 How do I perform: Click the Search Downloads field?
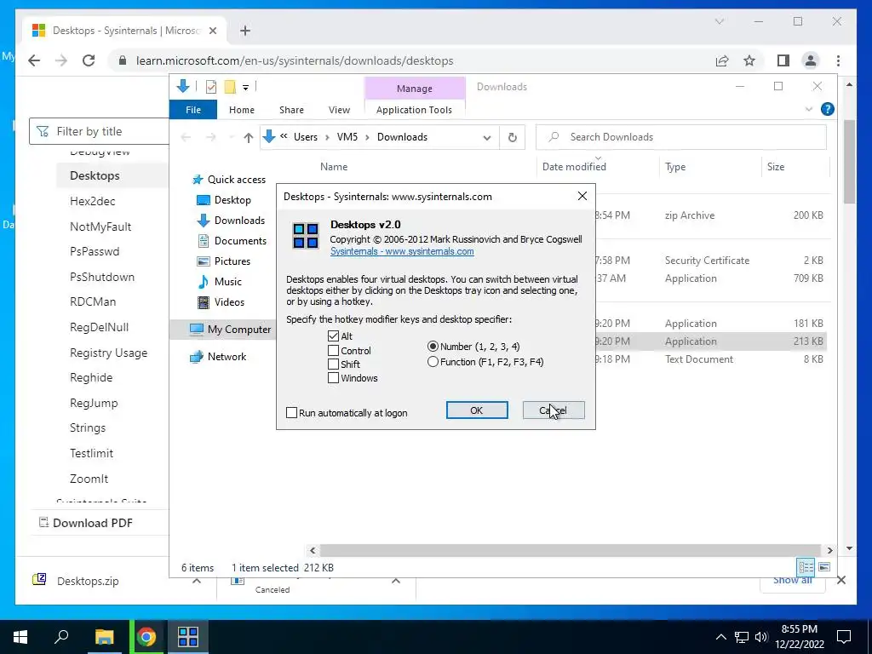[681, 137]
